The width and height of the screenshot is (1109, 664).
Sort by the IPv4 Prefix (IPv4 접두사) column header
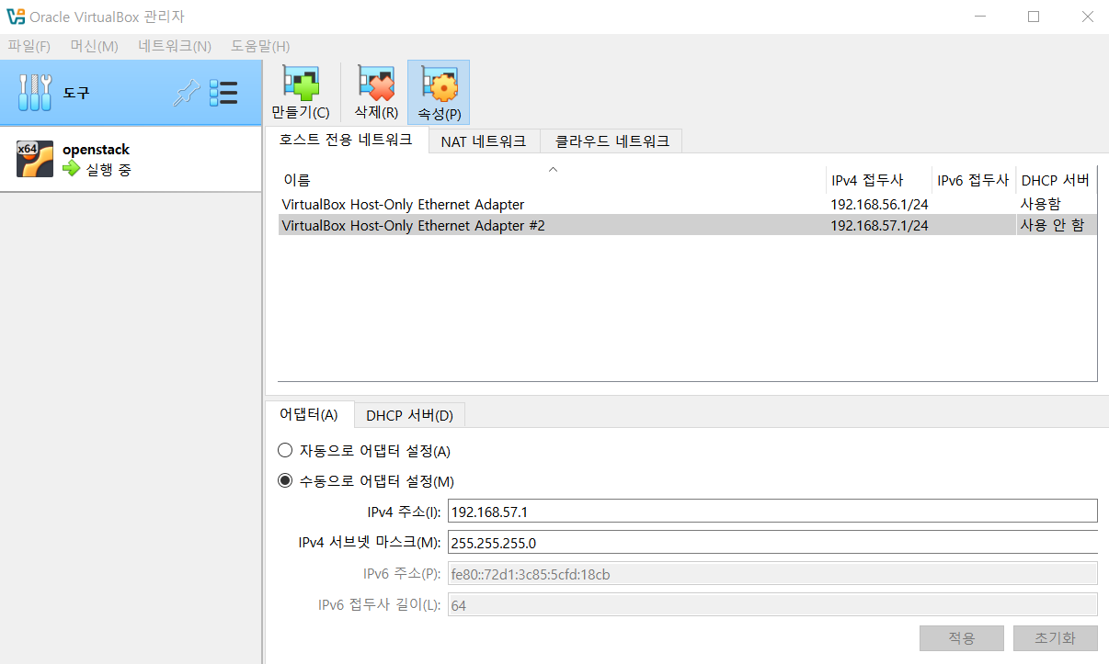click(x=879, y=180)
